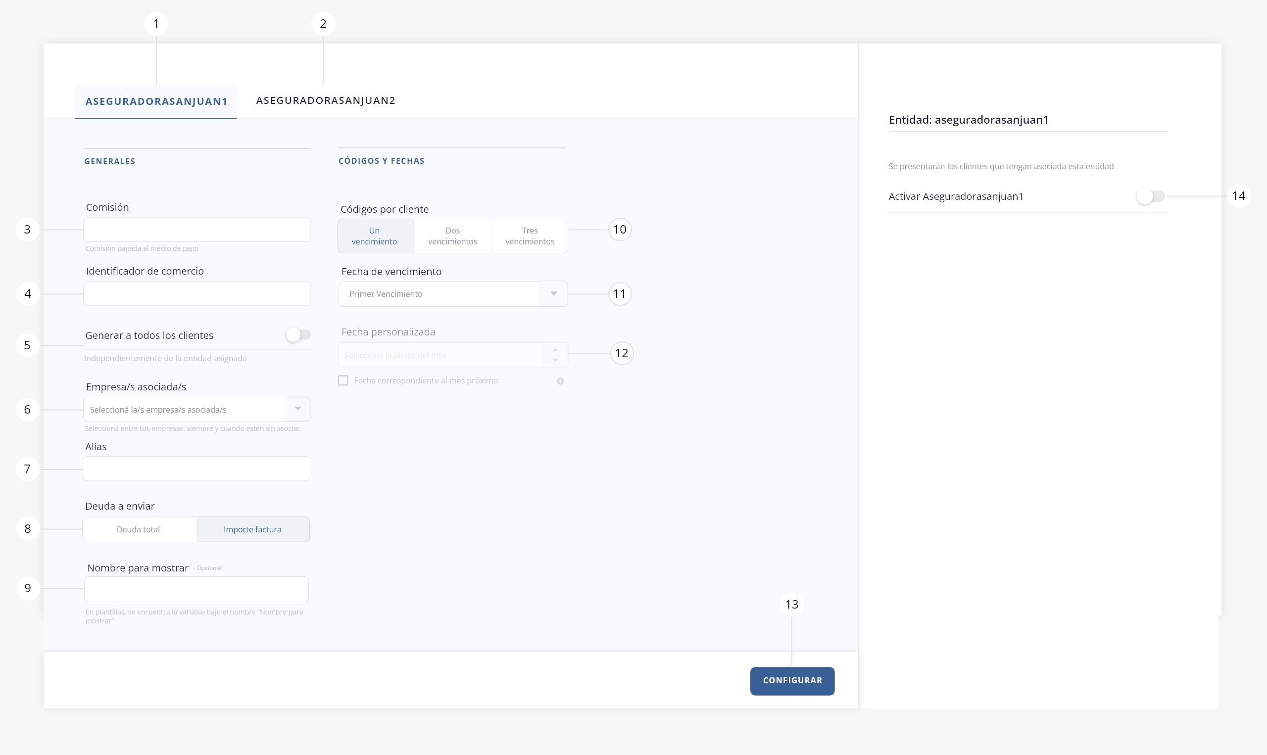Screen dimensions: 1267x755
Task: Expand Empresa/s asociada/s dropdown arrow
Action: (298, 409)
